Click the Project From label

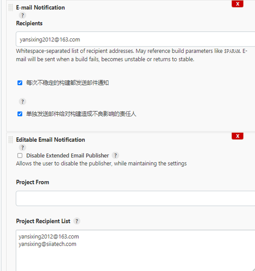click(x=32, y=182)
